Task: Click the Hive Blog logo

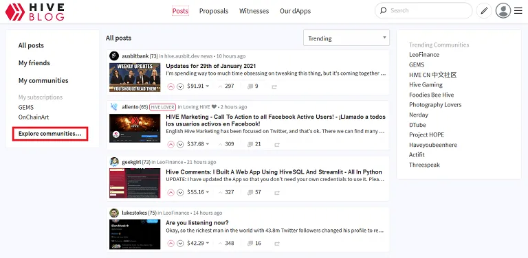Action: click(34, 12)
